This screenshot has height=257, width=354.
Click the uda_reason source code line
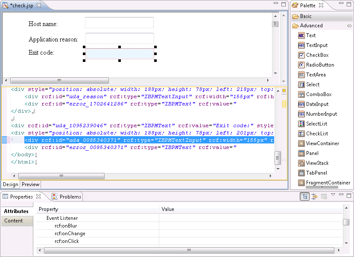149,96
